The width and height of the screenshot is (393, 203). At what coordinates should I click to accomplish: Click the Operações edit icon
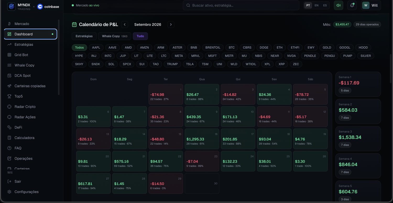(9, 159)
